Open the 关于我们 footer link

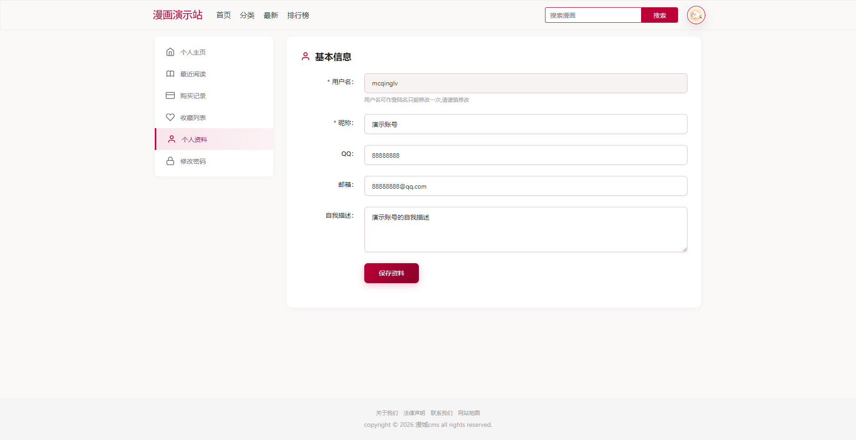pos(387,413)
